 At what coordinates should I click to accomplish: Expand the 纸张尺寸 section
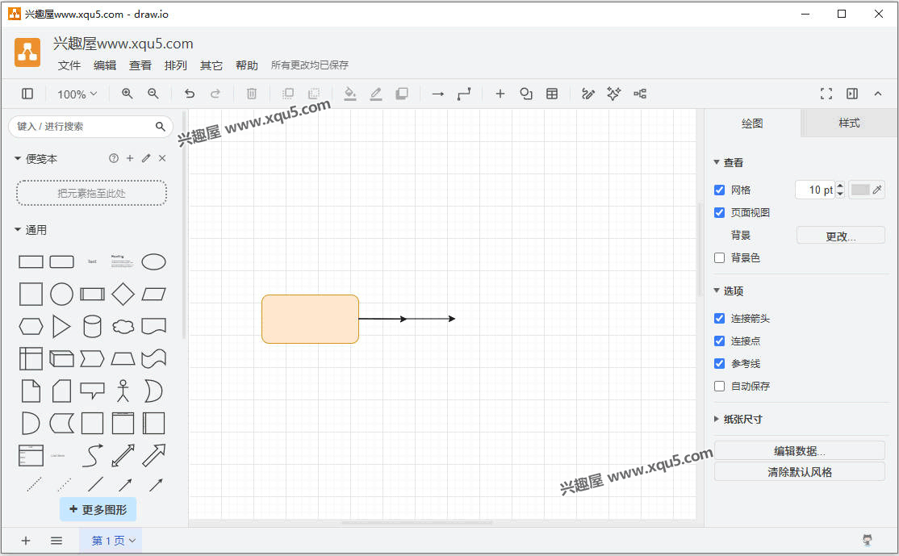(x=717, y=419)
